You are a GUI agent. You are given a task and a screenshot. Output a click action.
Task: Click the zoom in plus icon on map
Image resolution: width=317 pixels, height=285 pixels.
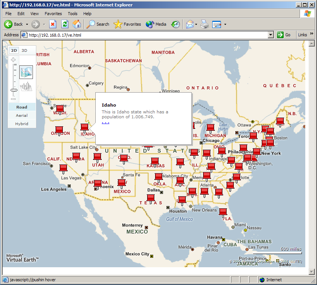(13, 60)
